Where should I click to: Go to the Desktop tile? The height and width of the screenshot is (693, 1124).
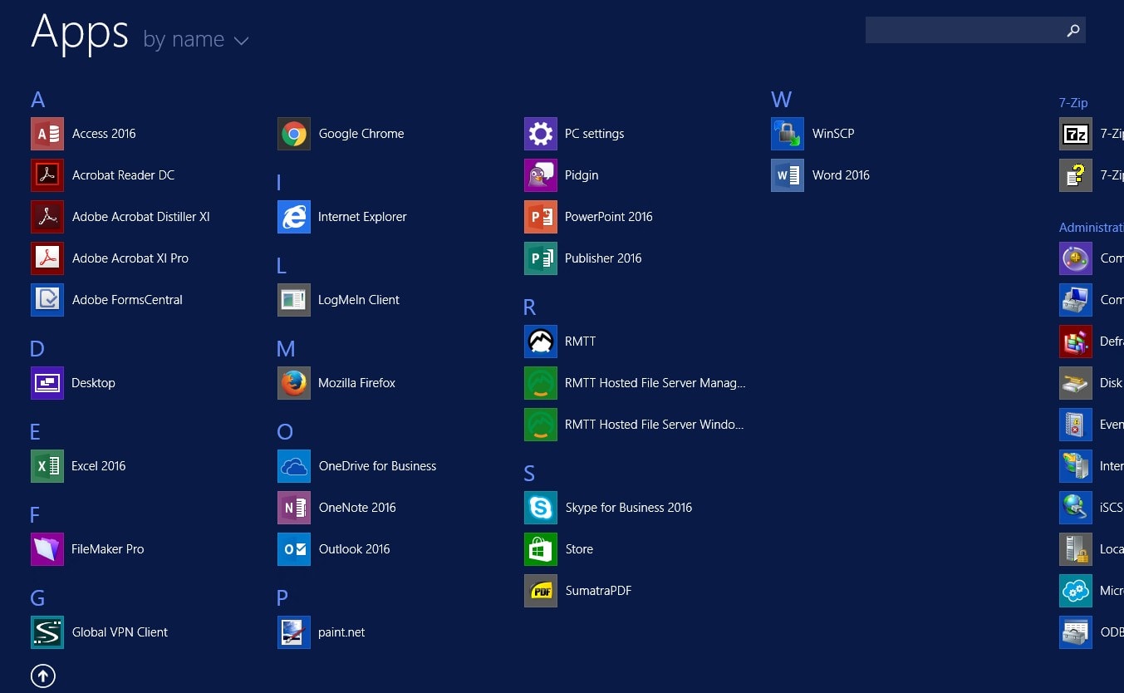point(73,383)
